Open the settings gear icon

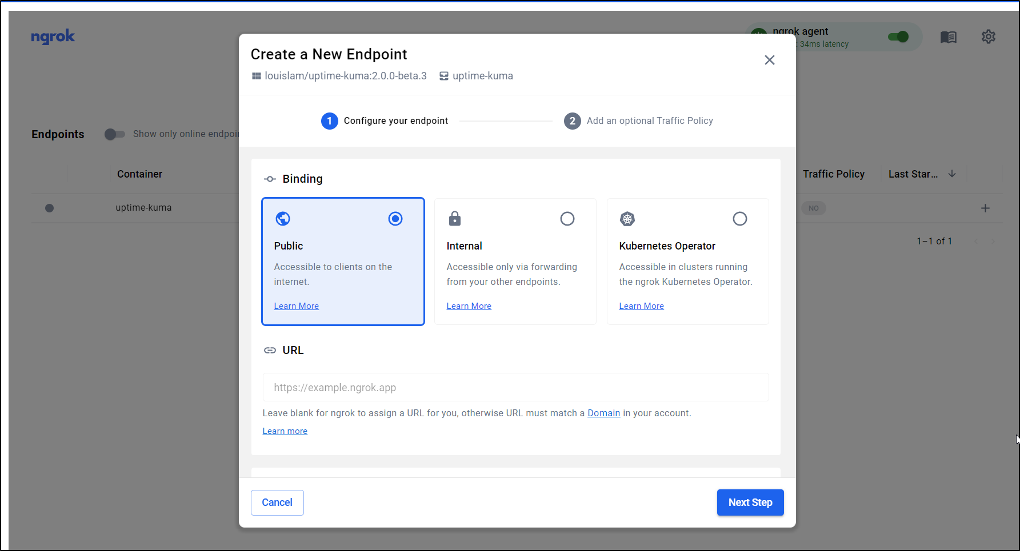click(x=988, y=37)
